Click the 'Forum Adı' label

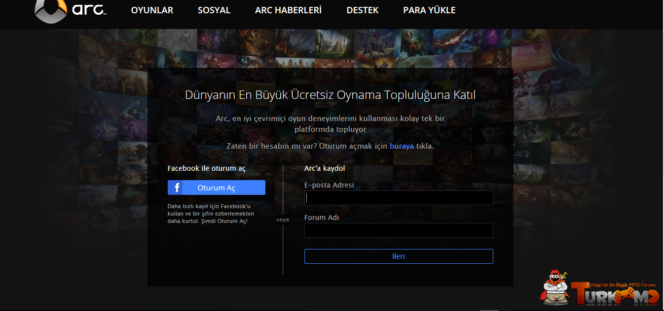pyautogui.click(x=322, y=218)
